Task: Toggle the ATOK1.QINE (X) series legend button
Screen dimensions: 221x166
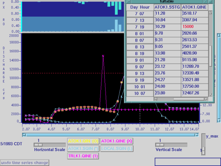Action: click(x=117, y=141)
